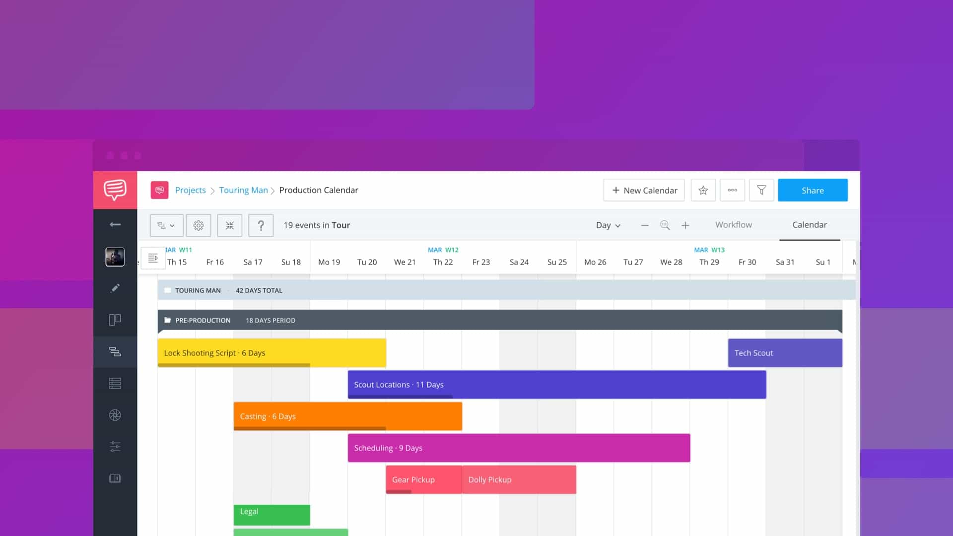Select the grid/table view icon in sidebar
The height and width of the screenshot is (536, 953).
115,383
